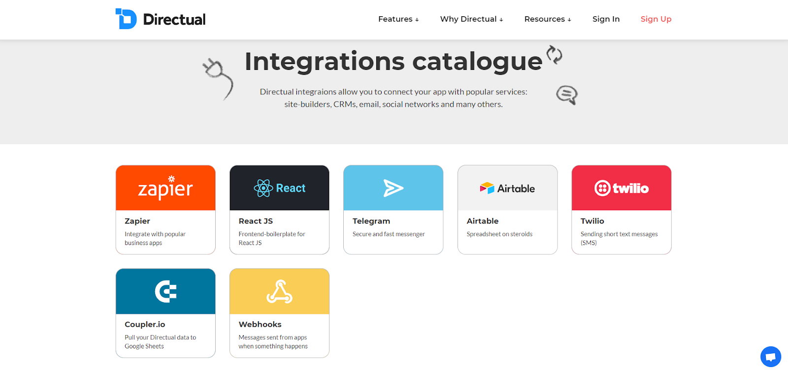Click the Airtable logo banner
This screenshot has height=370, width=788.
click(x=507, y=188)
